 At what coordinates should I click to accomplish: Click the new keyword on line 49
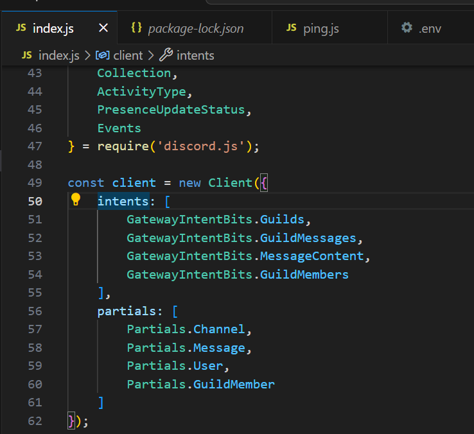pyautogui.click(x=189, y=183)
